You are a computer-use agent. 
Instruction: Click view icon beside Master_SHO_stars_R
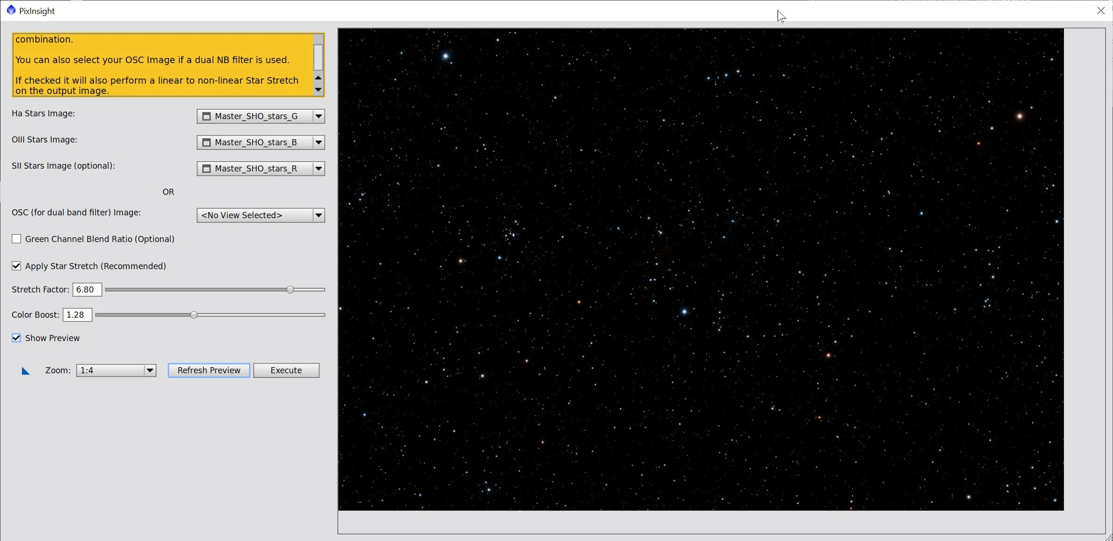[x=207, y=169]
